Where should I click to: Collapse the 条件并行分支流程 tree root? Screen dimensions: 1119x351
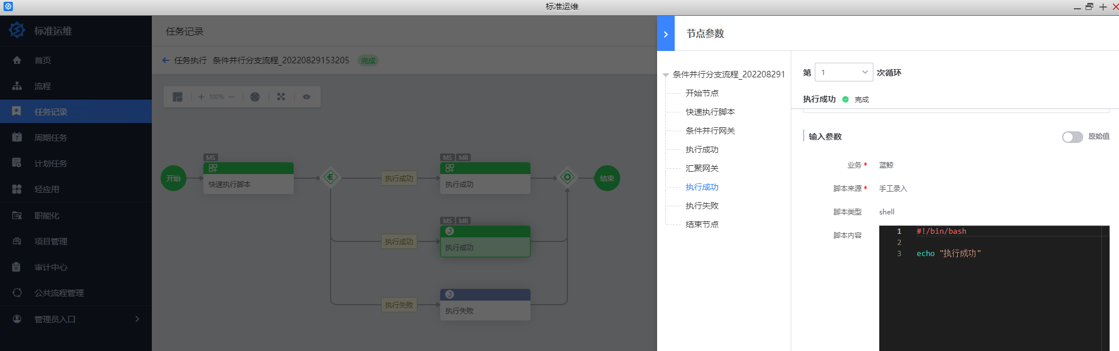[666, 75]
